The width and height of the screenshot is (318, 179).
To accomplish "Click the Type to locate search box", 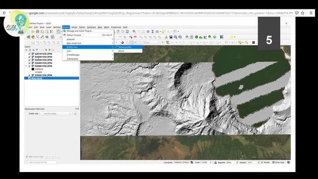I will click(x=41, y=163).
